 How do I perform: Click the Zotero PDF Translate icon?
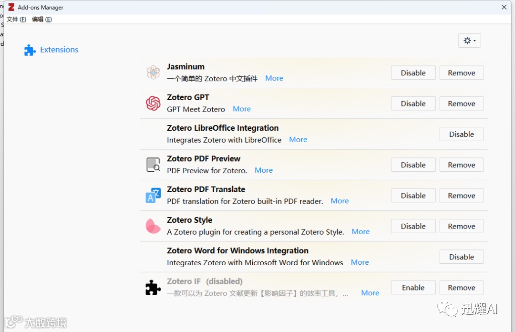(x=153, y=195)
